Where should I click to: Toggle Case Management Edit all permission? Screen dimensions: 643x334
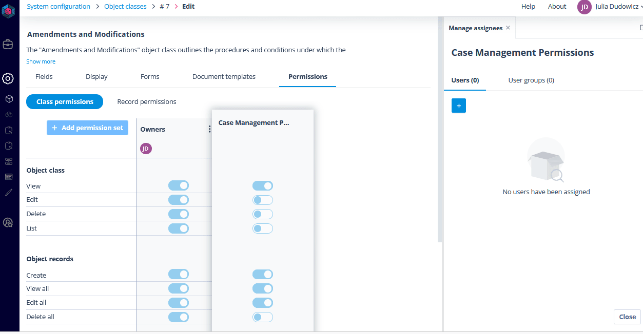(x=263, y=303)
